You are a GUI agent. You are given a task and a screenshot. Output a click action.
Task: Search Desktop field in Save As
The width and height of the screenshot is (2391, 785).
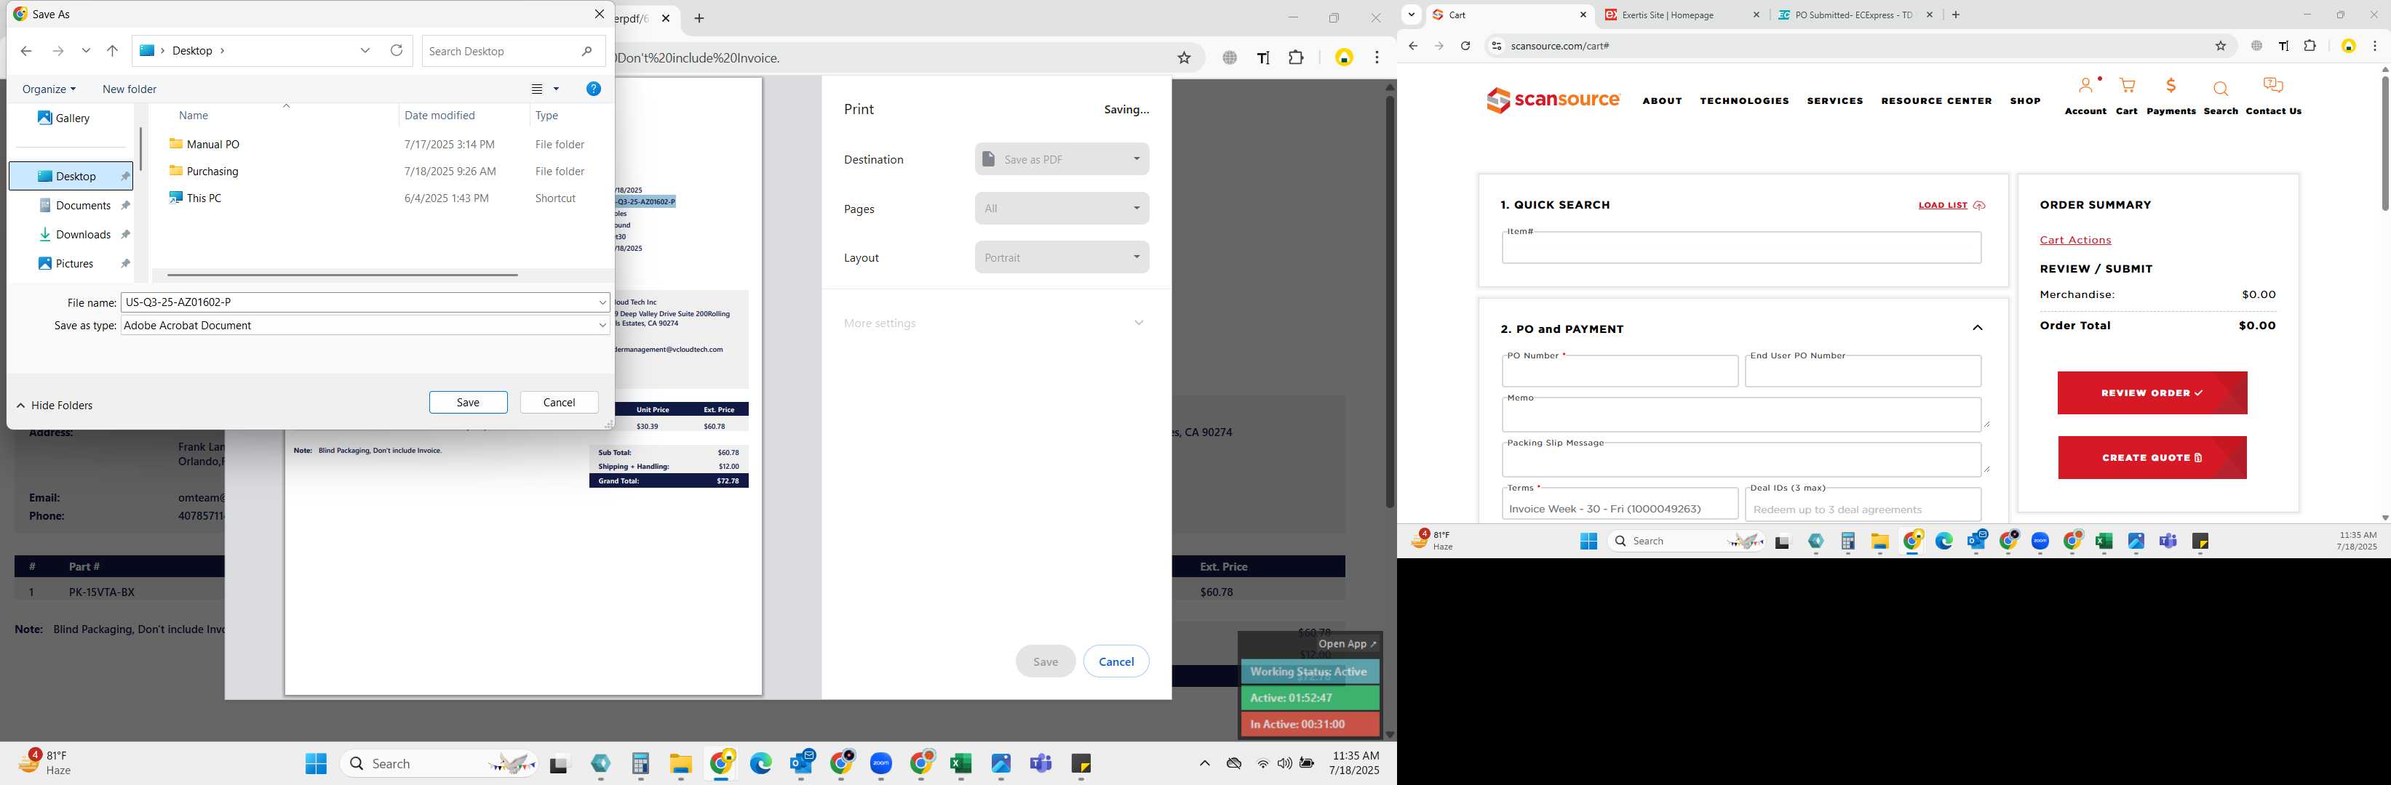[x=513, y=51]
